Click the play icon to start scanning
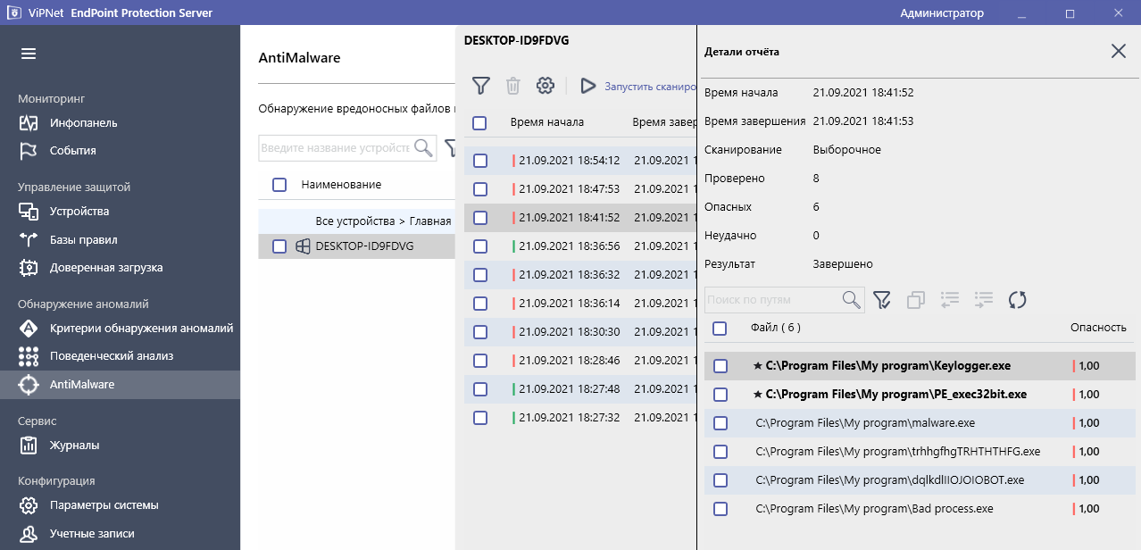 click(x=587, y=86)
